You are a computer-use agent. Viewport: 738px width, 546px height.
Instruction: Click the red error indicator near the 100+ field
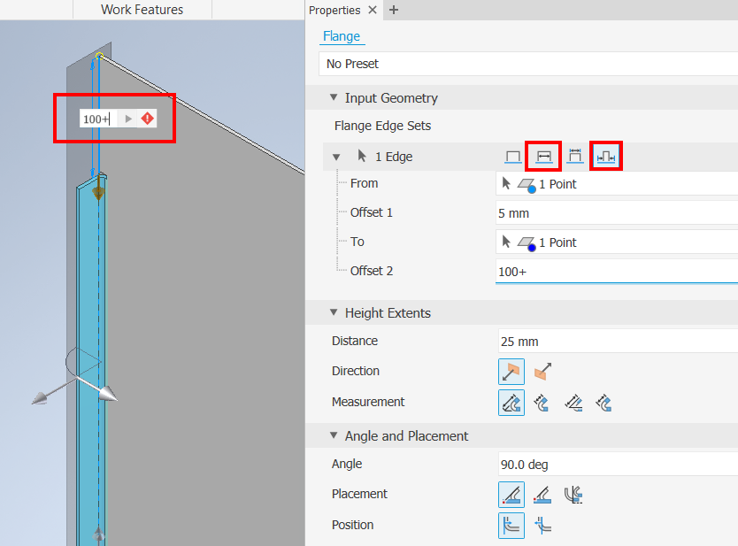coord(147,118)
